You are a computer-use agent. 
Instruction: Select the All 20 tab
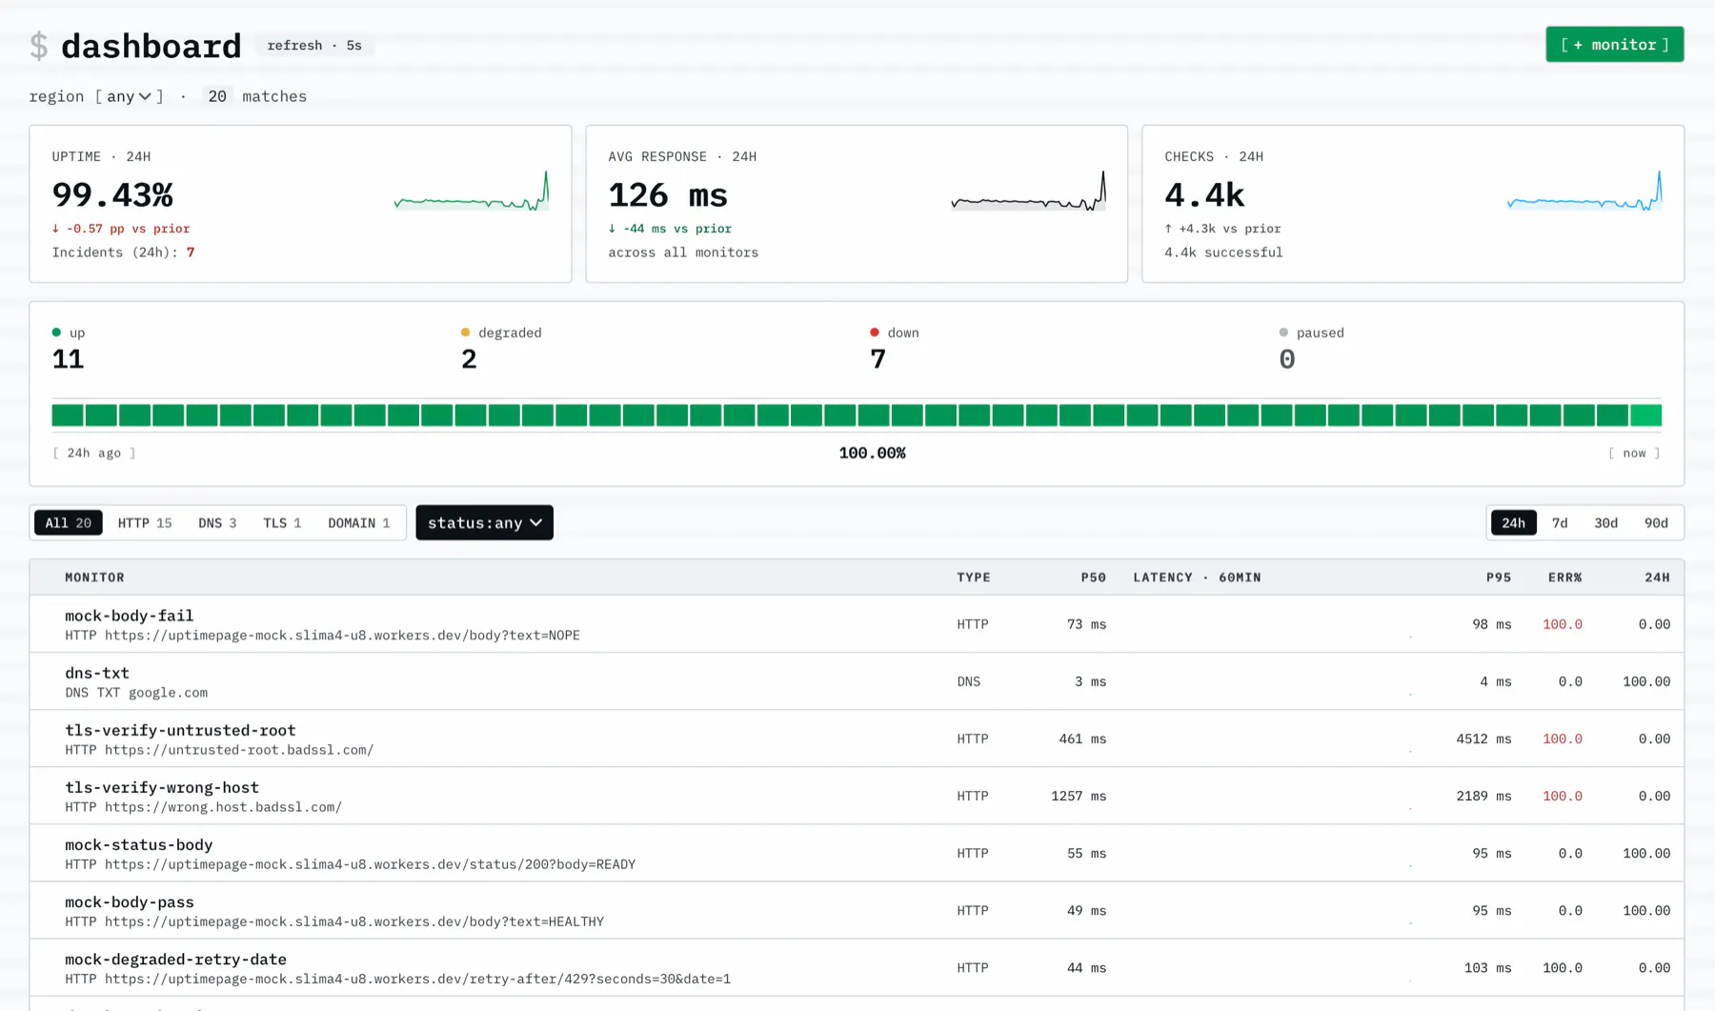[69, 522]
